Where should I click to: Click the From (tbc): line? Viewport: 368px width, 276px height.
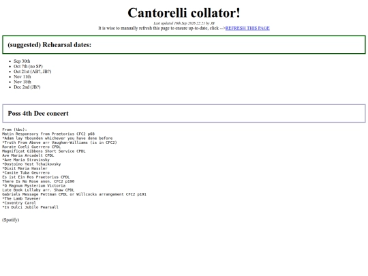click(14, 129)
